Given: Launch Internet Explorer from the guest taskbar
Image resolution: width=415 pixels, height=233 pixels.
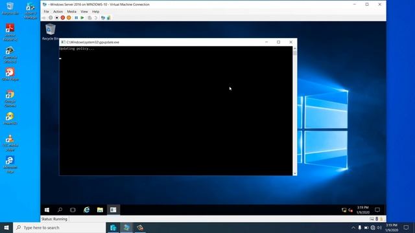Looking at the screenshot, I should tap(86, 210).
